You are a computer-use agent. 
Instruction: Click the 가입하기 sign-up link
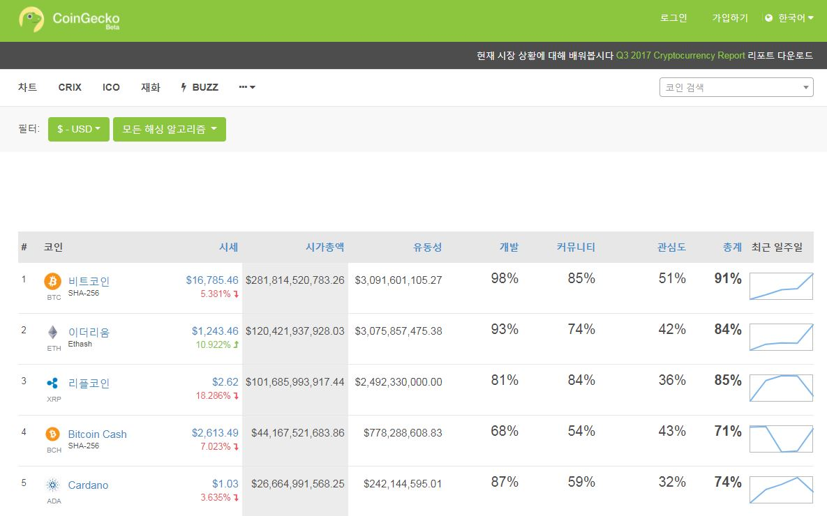pyautogui.click(x=730, y=18)
